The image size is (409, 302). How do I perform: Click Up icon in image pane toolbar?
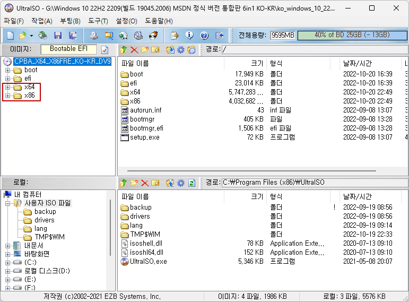point(124,49)
